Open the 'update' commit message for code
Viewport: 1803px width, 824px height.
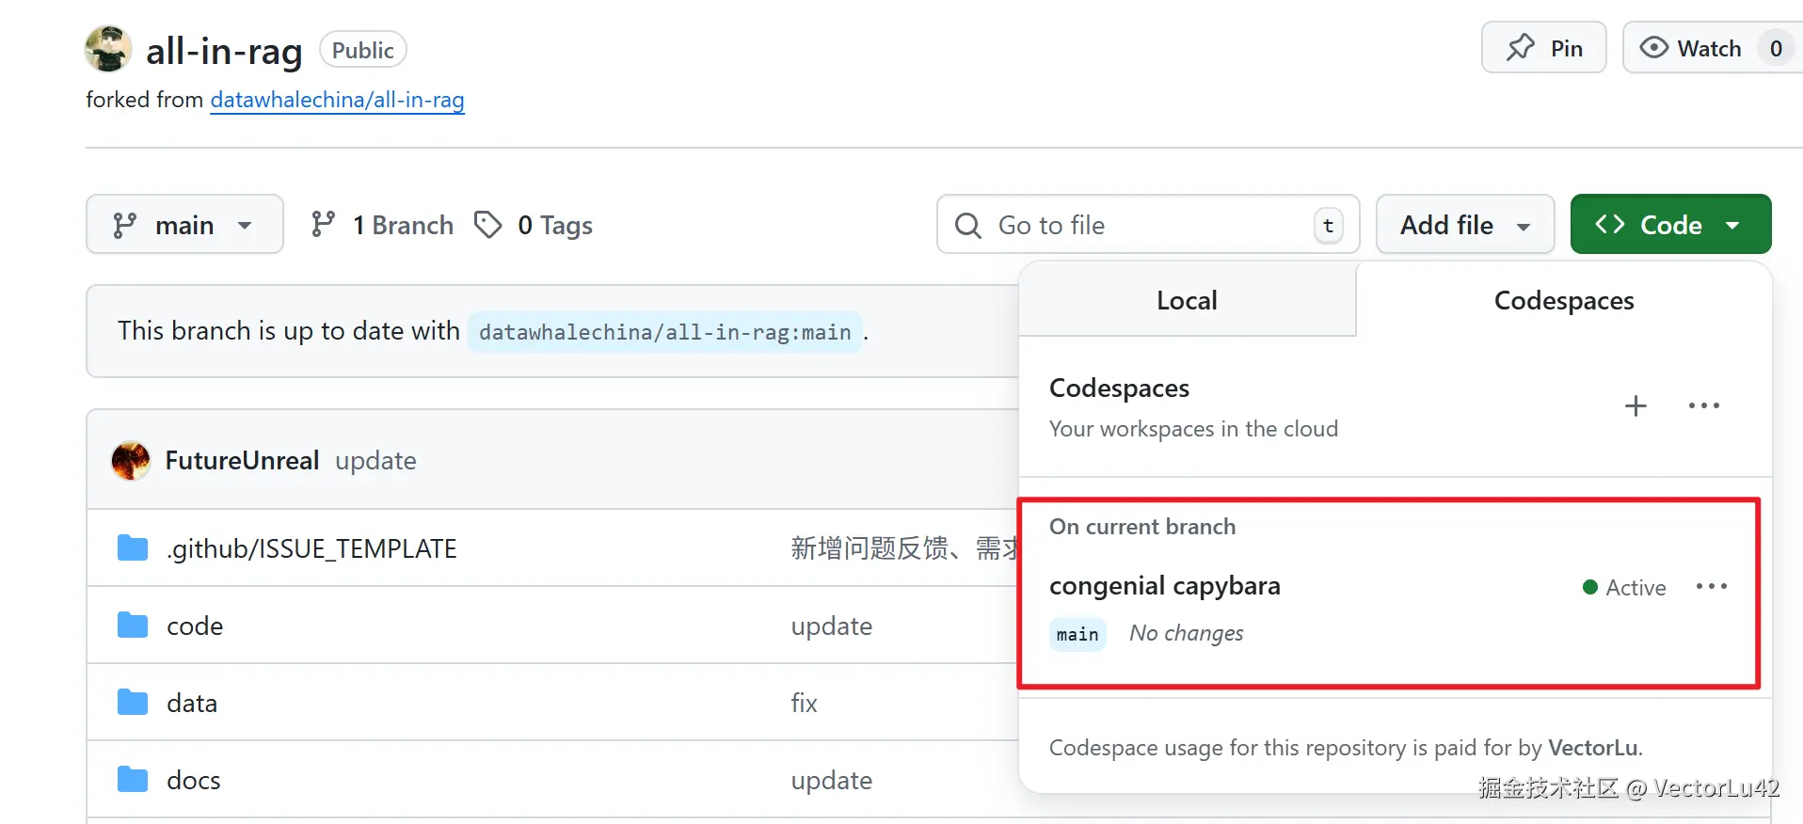831,626
